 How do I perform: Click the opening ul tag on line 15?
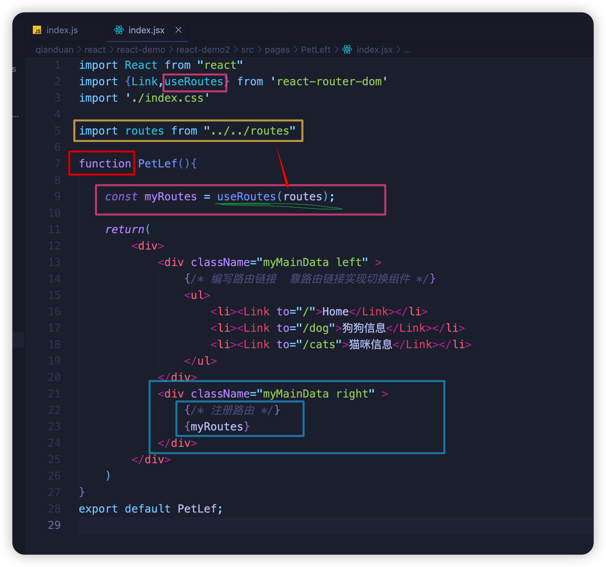197,295
